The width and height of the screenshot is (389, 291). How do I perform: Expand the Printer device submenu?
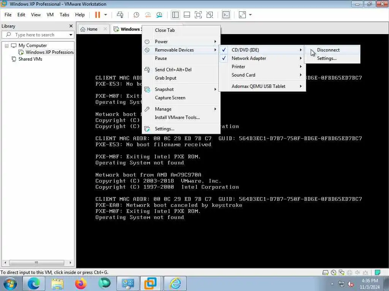click(262, 67)
